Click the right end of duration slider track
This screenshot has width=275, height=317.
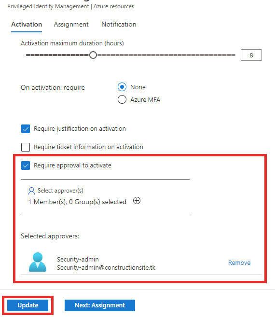coord(234,55)
